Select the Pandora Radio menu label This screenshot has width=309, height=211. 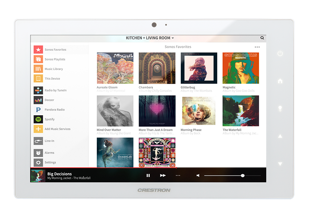click(55, 110)
